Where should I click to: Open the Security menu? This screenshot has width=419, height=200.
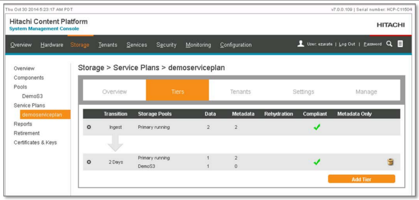pyautogui.click(x=167, y=45)
